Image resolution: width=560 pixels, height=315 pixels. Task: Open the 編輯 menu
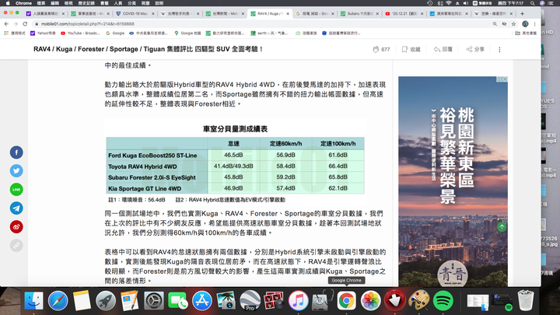tap(54, 3)
